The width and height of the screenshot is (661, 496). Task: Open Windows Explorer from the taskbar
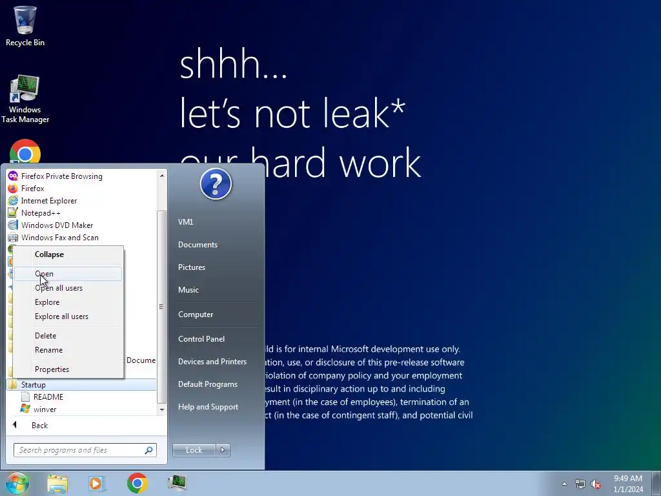pyautogui.click(x=57, y=484)
